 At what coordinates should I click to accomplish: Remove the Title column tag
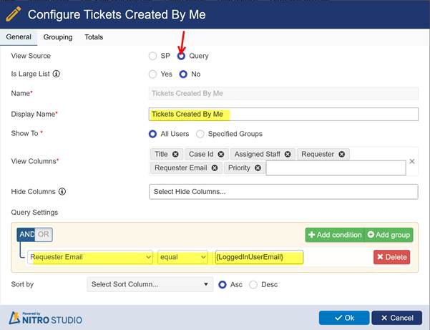(x=176, y=154)
